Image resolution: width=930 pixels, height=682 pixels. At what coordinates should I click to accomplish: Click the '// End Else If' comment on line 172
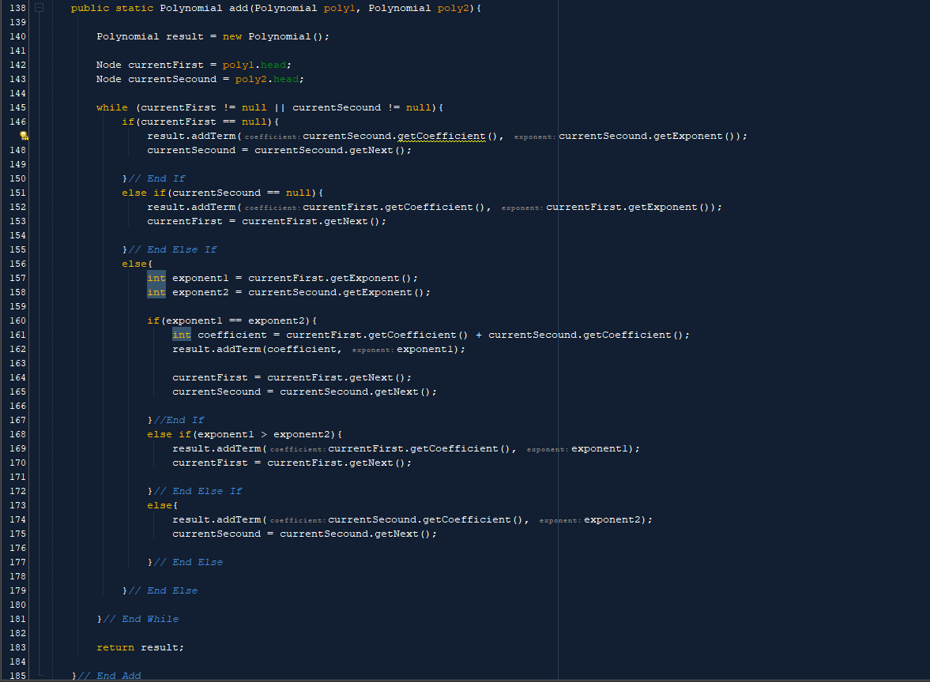coord(198,491)
